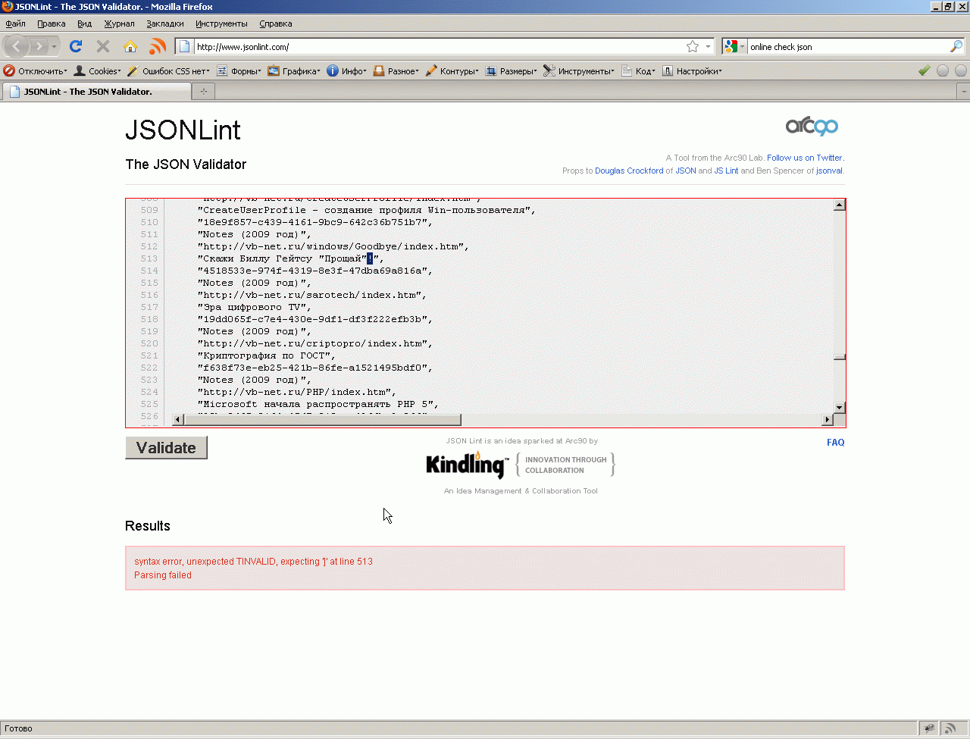Open the Настройки toolbar dropdown
This screenshot has width=970, height=739.
tap(692, 71)
